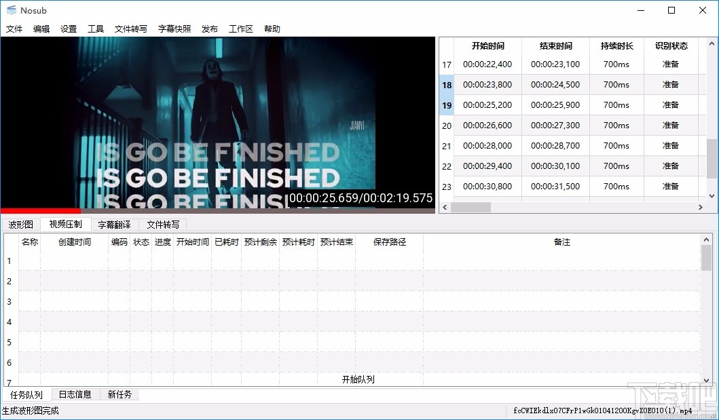
Task: Click end time cell 00:00:27,300
Action: (556, 125)
